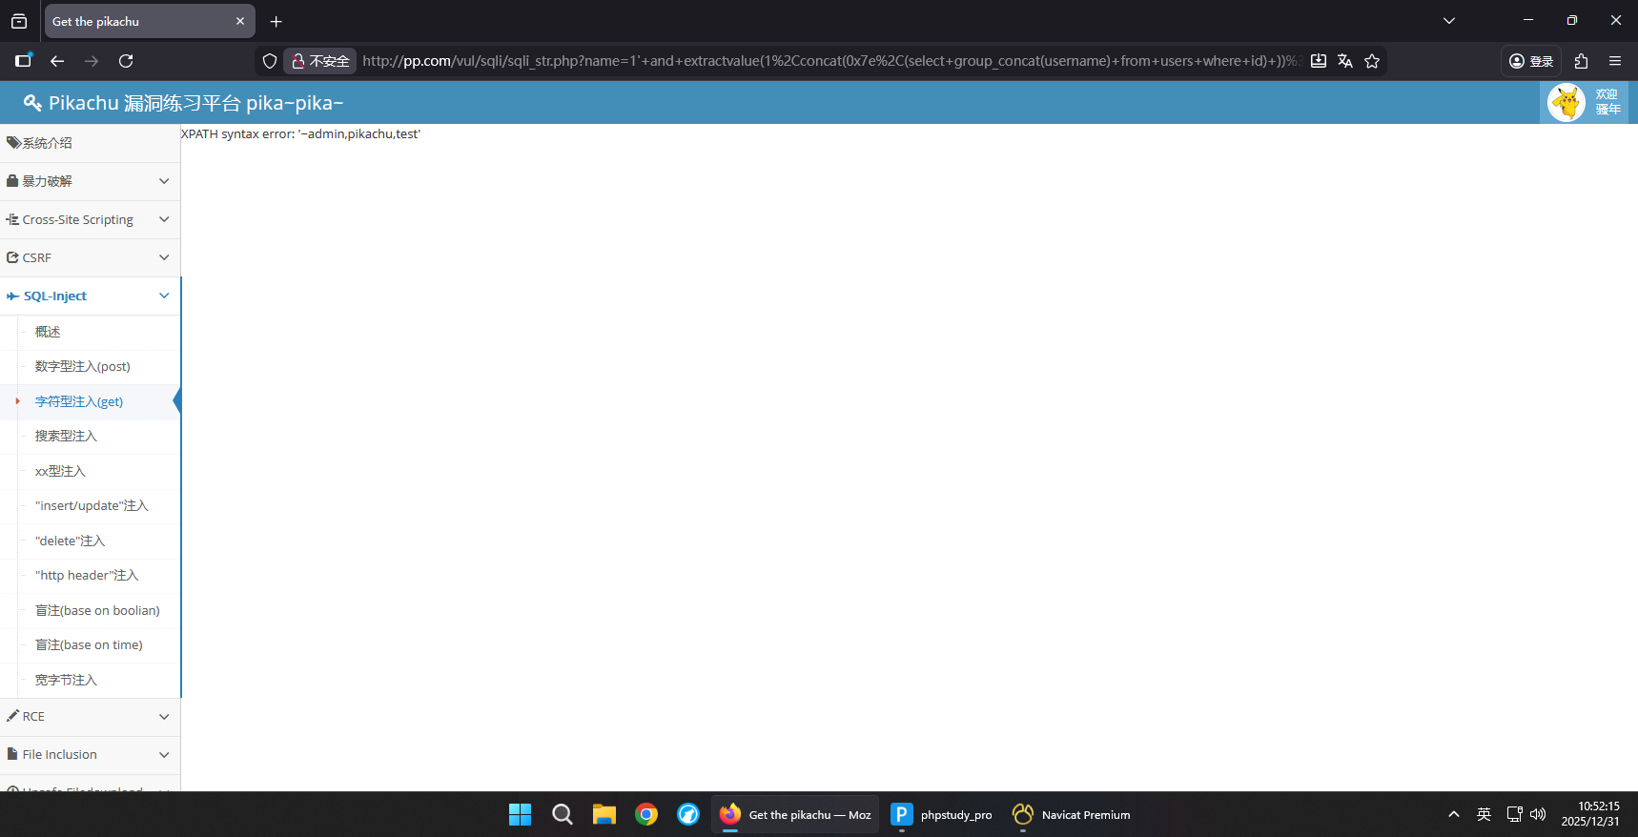
Task: Click inside the URL address field
Action: 829,61
